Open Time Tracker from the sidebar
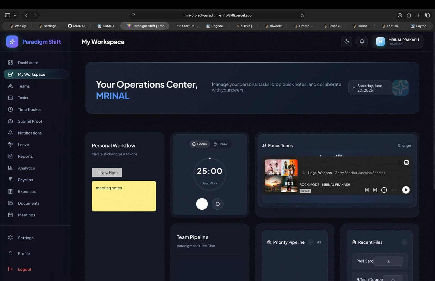The height and width of the screenshot is (281, 435). pyautogui.click(x=36, y=110)
